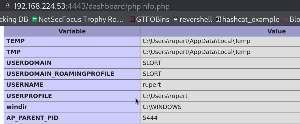The height and width of the screenshot is (124, 300).
Task: Open the revershell bookmark
Action: tap(193, 19)
